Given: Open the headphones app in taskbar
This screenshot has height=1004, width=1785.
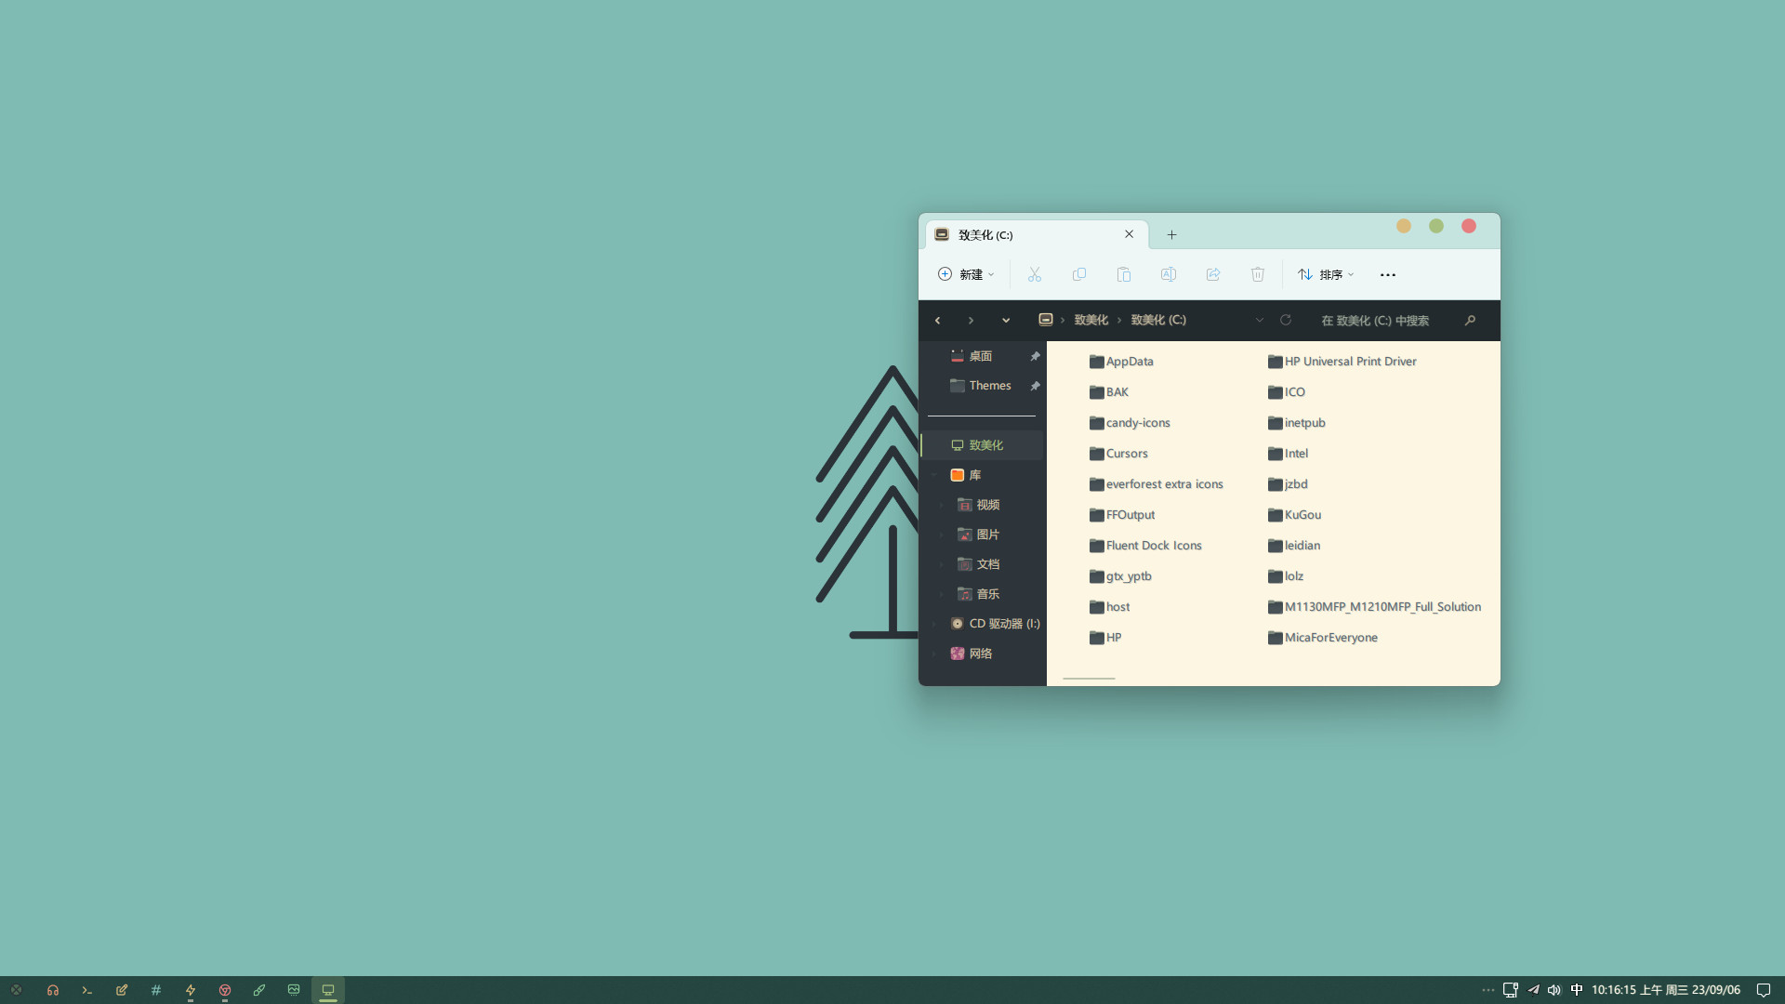Looking at the screenshot, I should coord(53,990).
